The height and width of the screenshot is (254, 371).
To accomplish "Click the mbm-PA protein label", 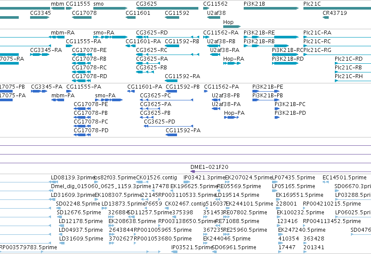I will (63, 96).
